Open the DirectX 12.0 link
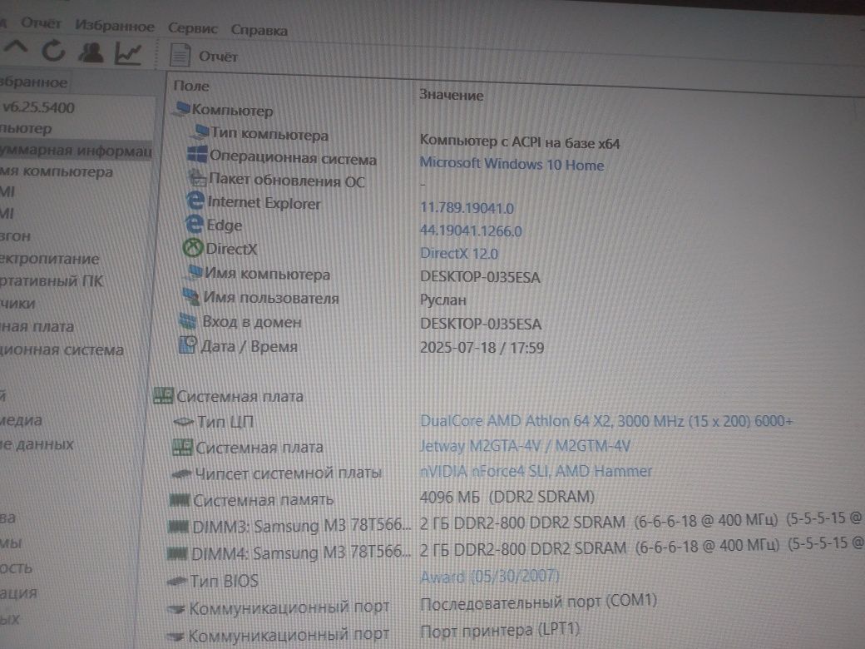The image size is (865, 649). (458, 253)
